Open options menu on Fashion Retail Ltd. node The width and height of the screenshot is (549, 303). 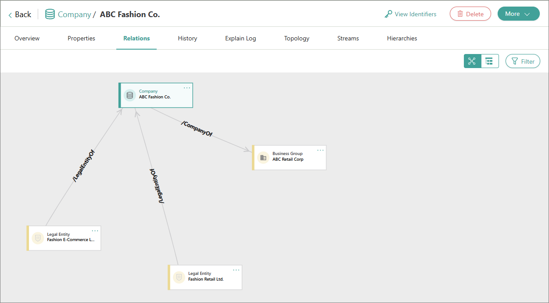(236, 270)
